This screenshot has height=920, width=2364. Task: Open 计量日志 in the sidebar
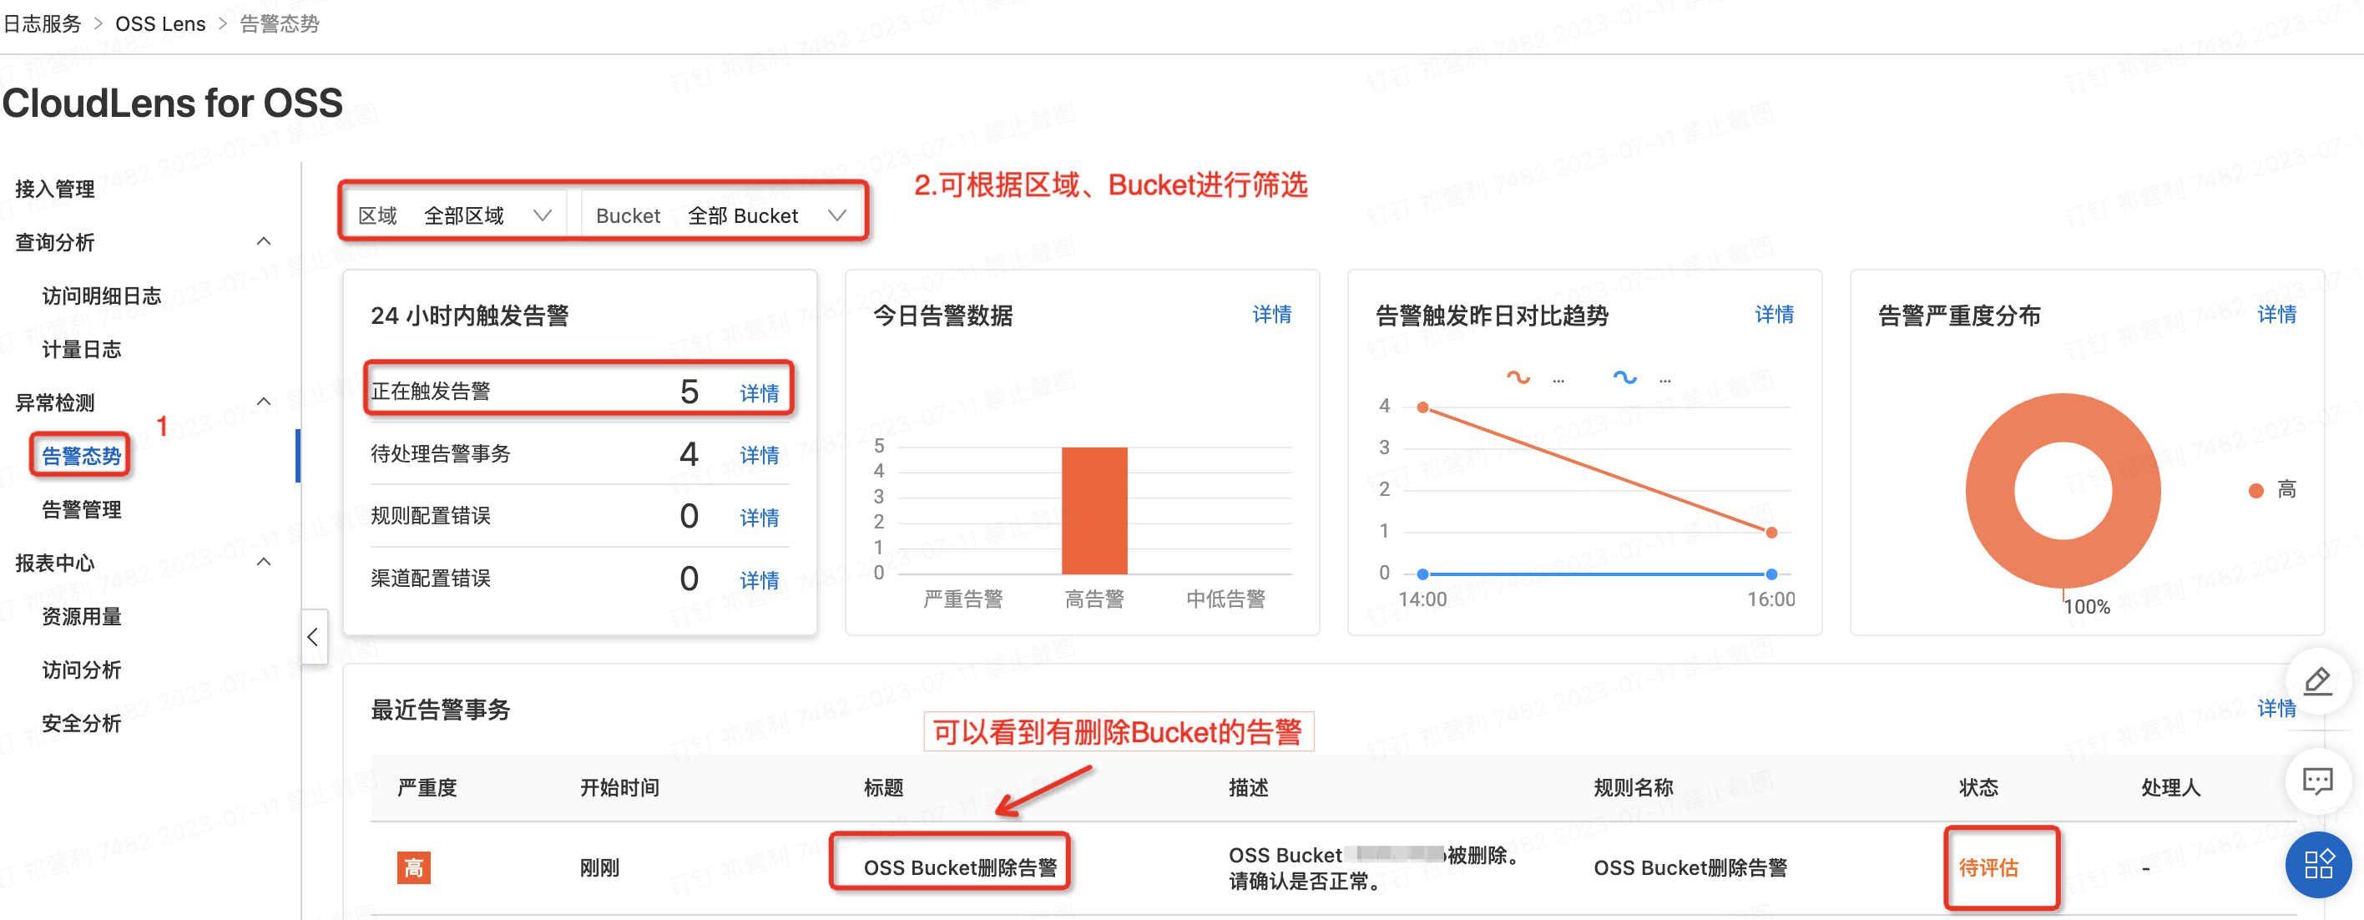pos(82,349)
